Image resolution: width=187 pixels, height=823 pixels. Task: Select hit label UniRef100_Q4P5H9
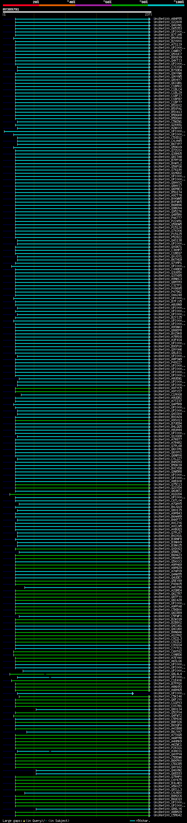click(168, 404)
